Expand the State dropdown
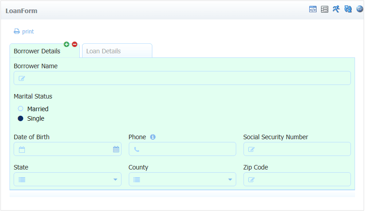The width and height of the screenshot is (365, 212). pos(68,179)
